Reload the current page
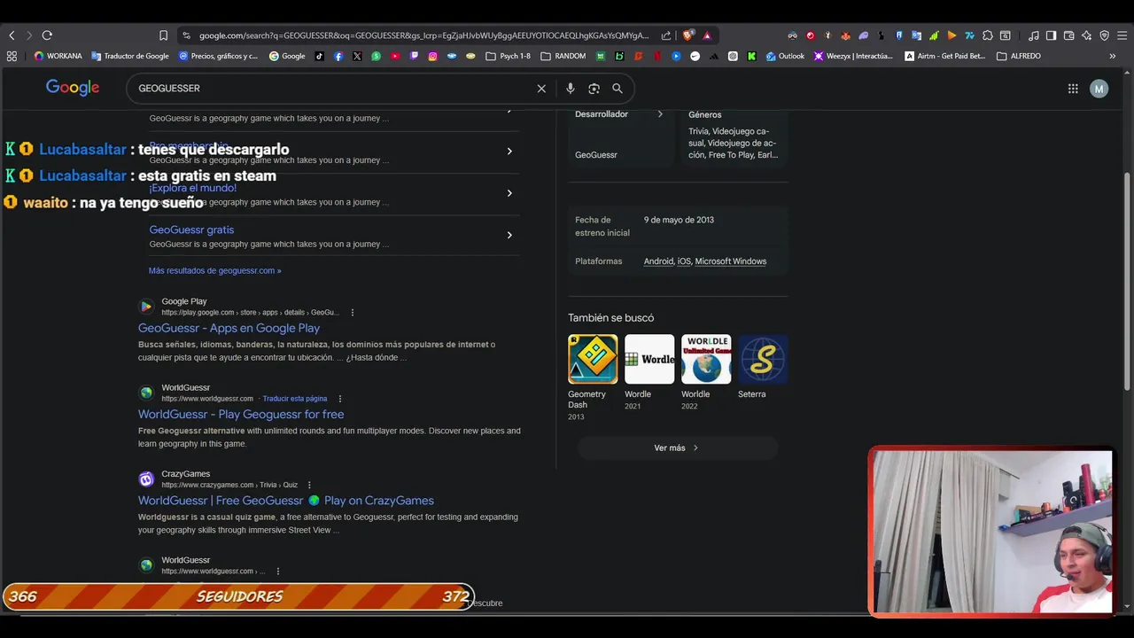 tap(47, 35)
